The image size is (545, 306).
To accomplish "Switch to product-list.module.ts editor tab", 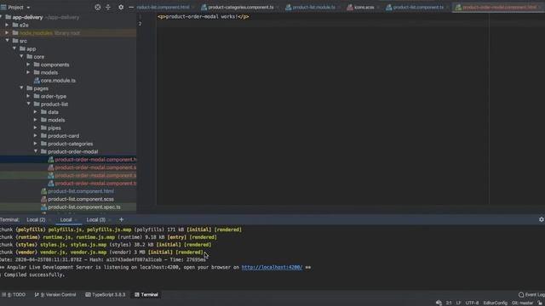I will point(313,8).
